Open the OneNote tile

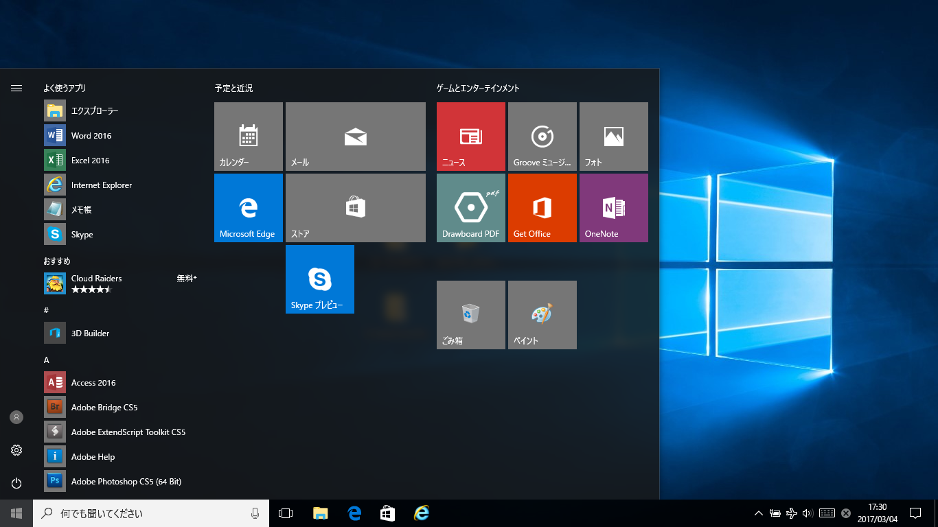pyautogui.click(x=614, y=208)
